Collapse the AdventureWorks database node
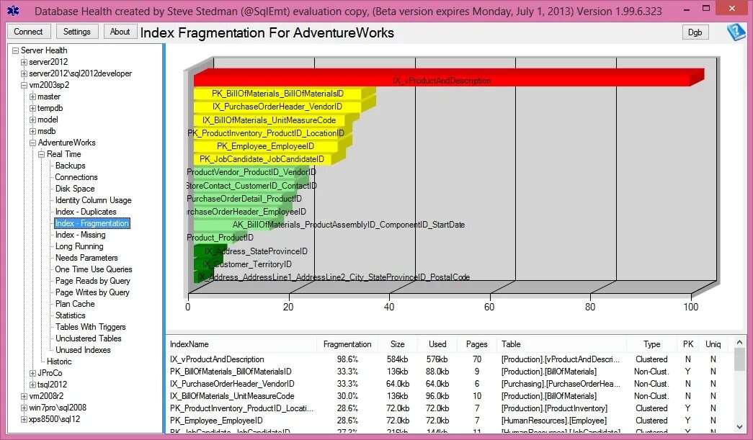The width and height of the screenshot is (753, 440). 32,142
